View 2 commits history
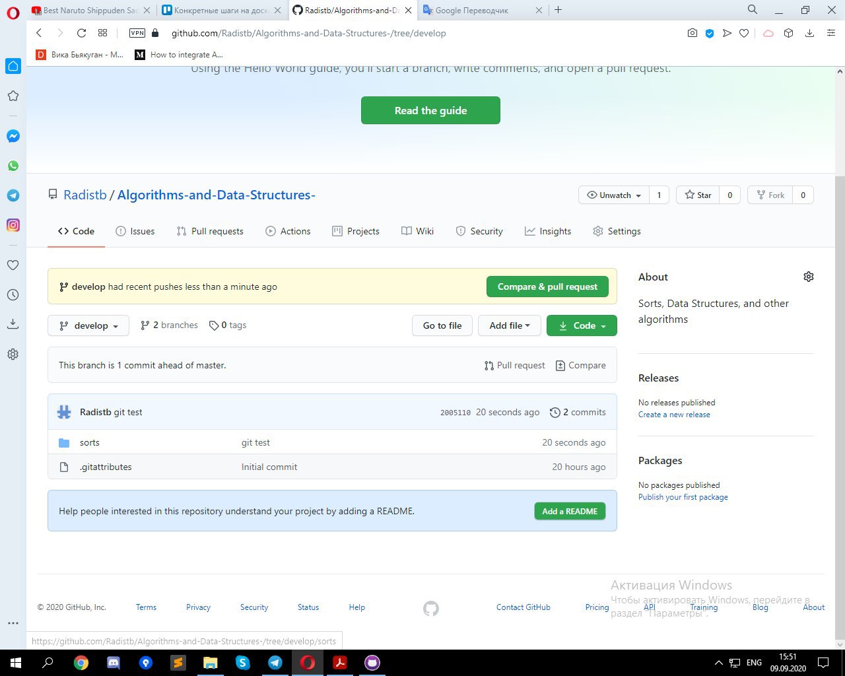This screenshot has width=845, height=676. pyautogui.click(x=578, y=412)
